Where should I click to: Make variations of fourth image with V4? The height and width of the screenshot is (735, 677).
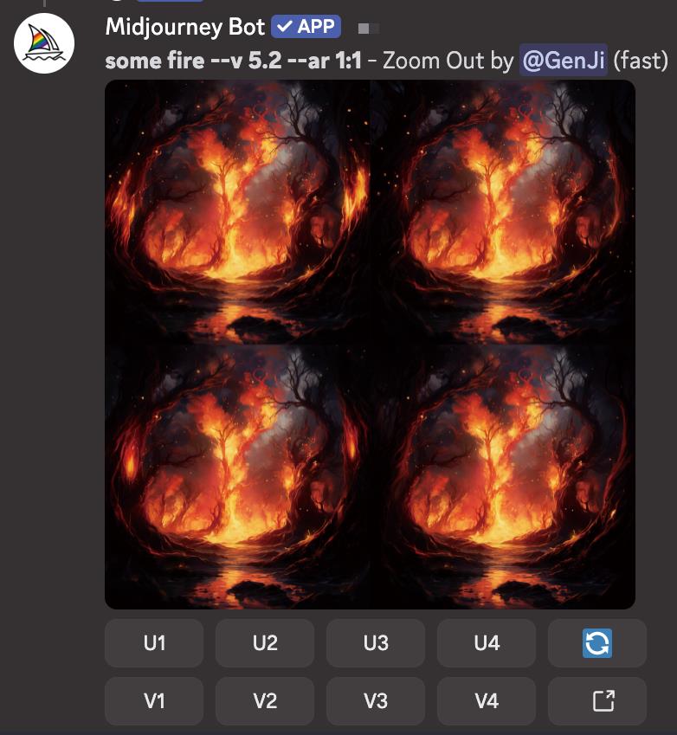coord(487,700)
